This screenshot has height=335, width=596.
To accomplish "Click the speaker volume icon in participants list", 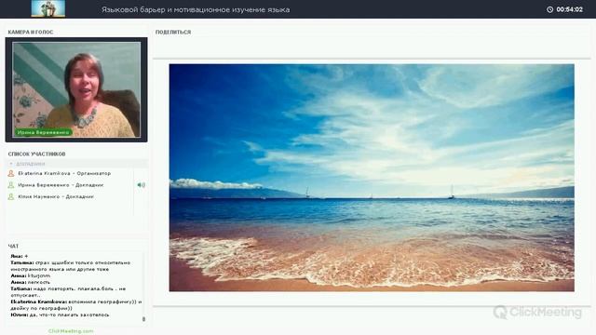I will pyautogui.click(x=141, y=185).
